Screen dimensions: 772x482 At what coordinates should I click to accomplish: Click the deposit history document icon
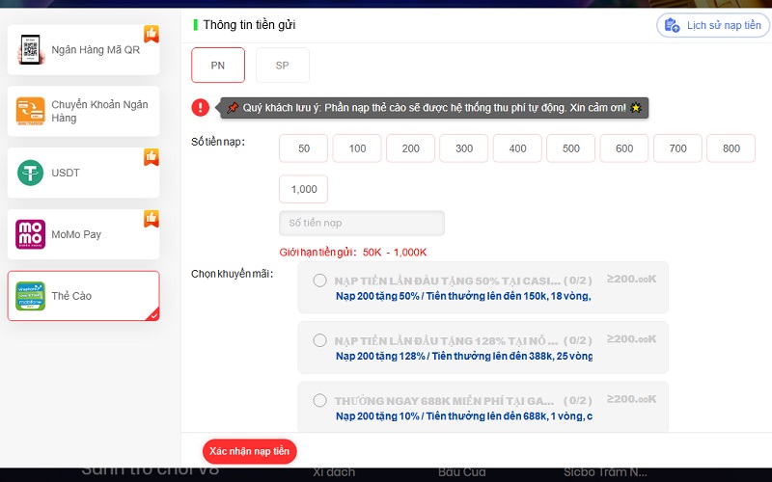[672, 25]
